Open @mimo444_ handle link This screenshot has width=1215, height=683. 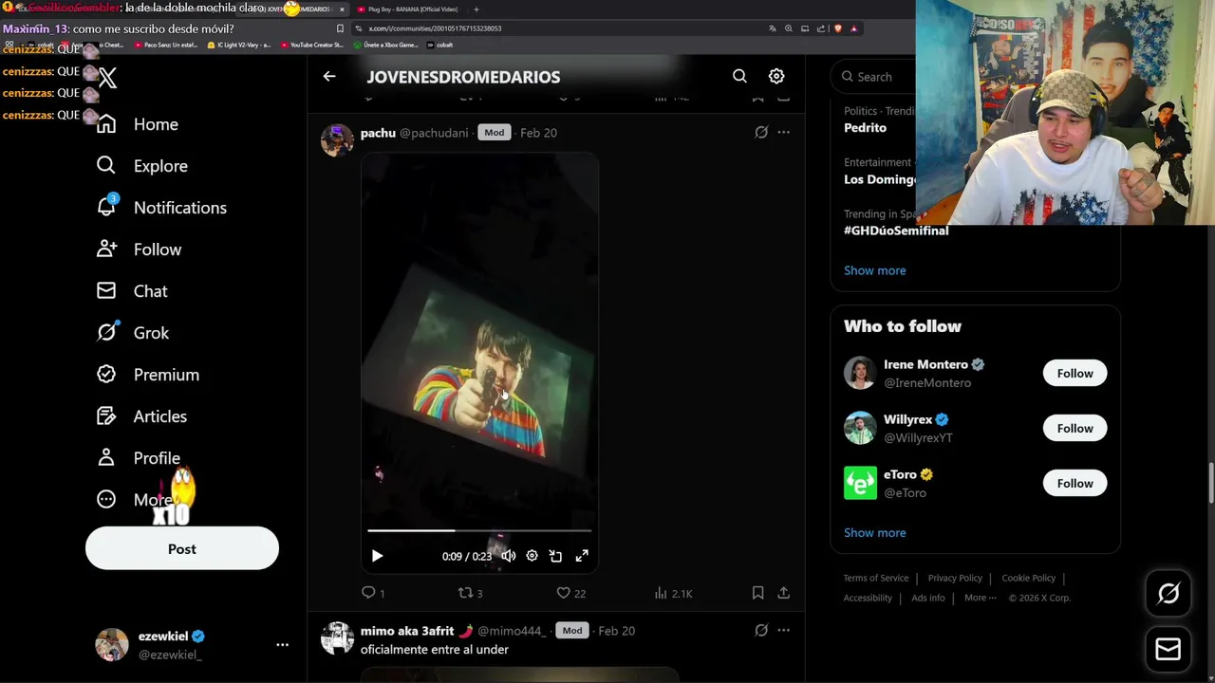511,631
